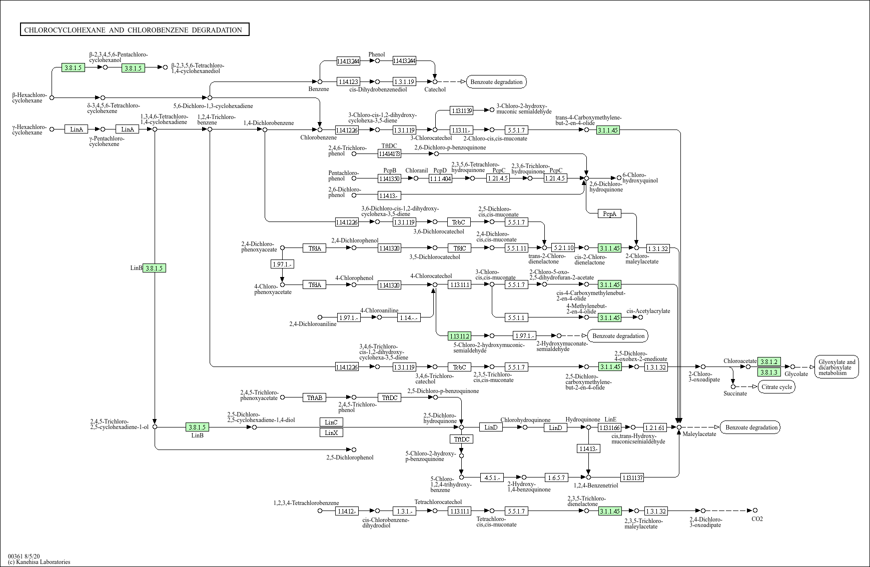Click the 1.13.11.39 enzyme box

point(461,110)
